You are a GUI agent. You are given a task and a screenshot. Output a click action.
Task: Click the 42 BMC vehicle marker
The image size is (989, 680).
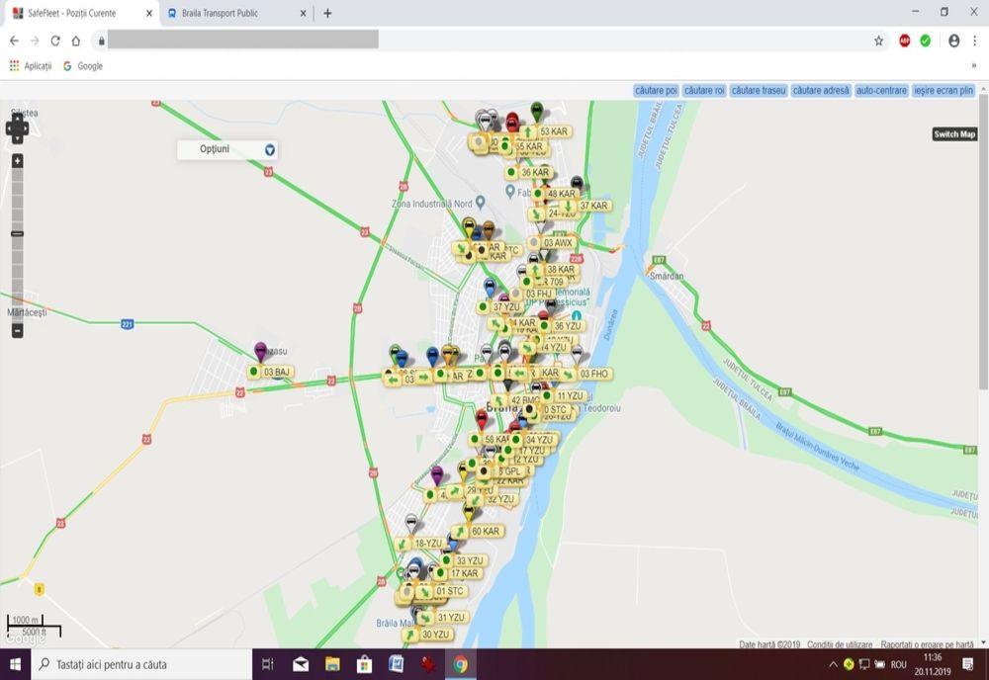tap(523, 399)
